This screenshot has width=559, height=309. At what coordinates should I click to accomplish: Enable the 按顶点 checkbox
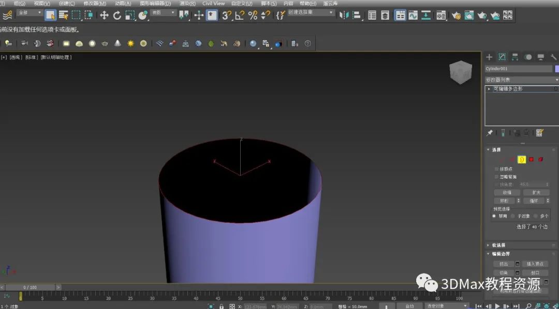coord(497,168)
